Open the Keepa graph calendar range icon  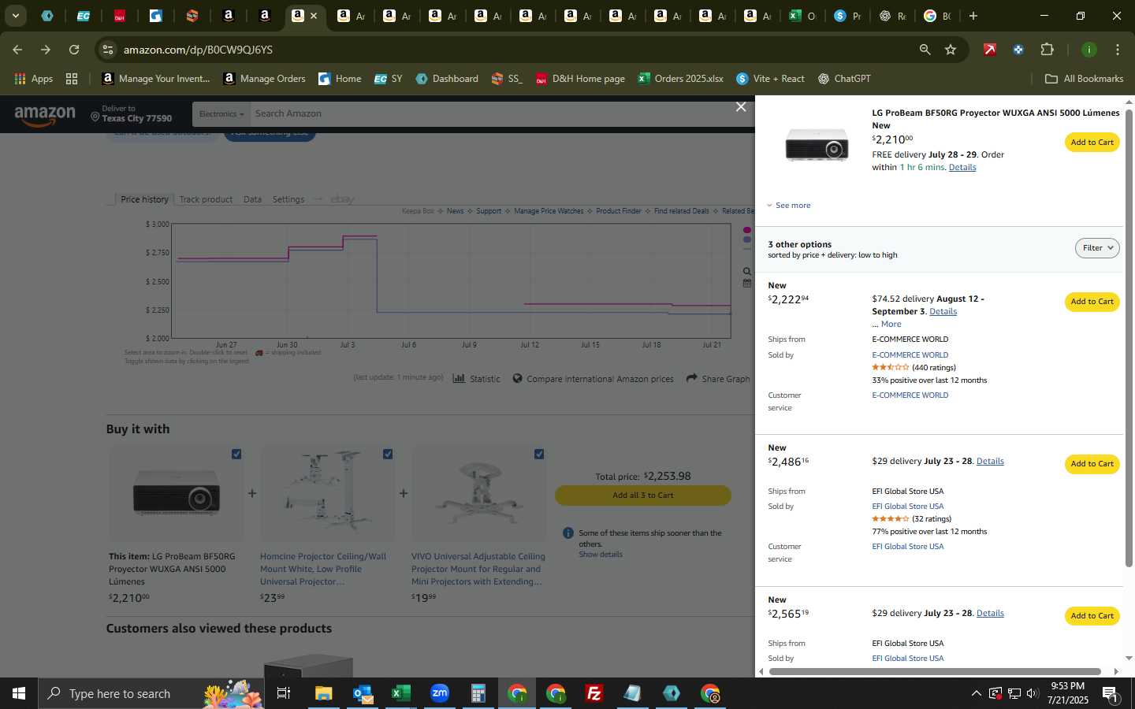pos(747,283)
